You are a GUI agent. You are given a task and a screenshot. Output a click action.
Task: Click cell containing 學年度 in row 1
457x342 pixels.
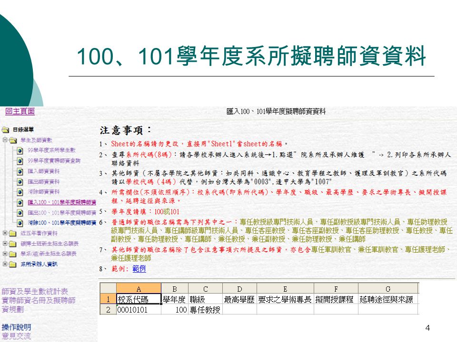(175, 299)
